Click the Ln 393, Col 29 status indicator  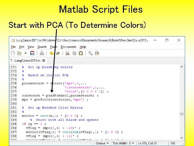click(147, 143)
